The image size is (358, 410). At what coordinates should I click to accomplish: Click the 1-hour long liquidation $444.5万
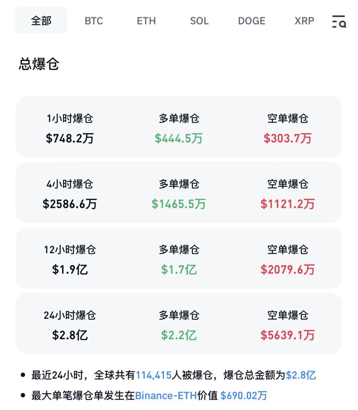pos(179,138)
